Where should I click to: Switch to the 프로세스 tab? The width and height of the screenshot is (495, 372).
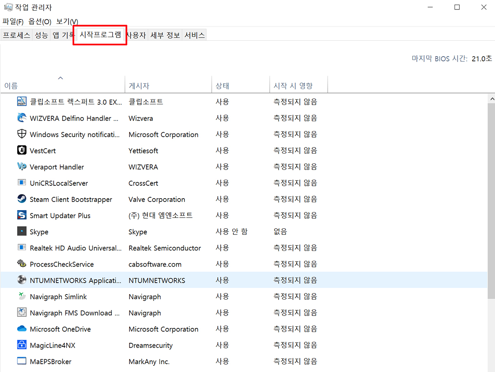pyautogui.click(x=16, y=35)
